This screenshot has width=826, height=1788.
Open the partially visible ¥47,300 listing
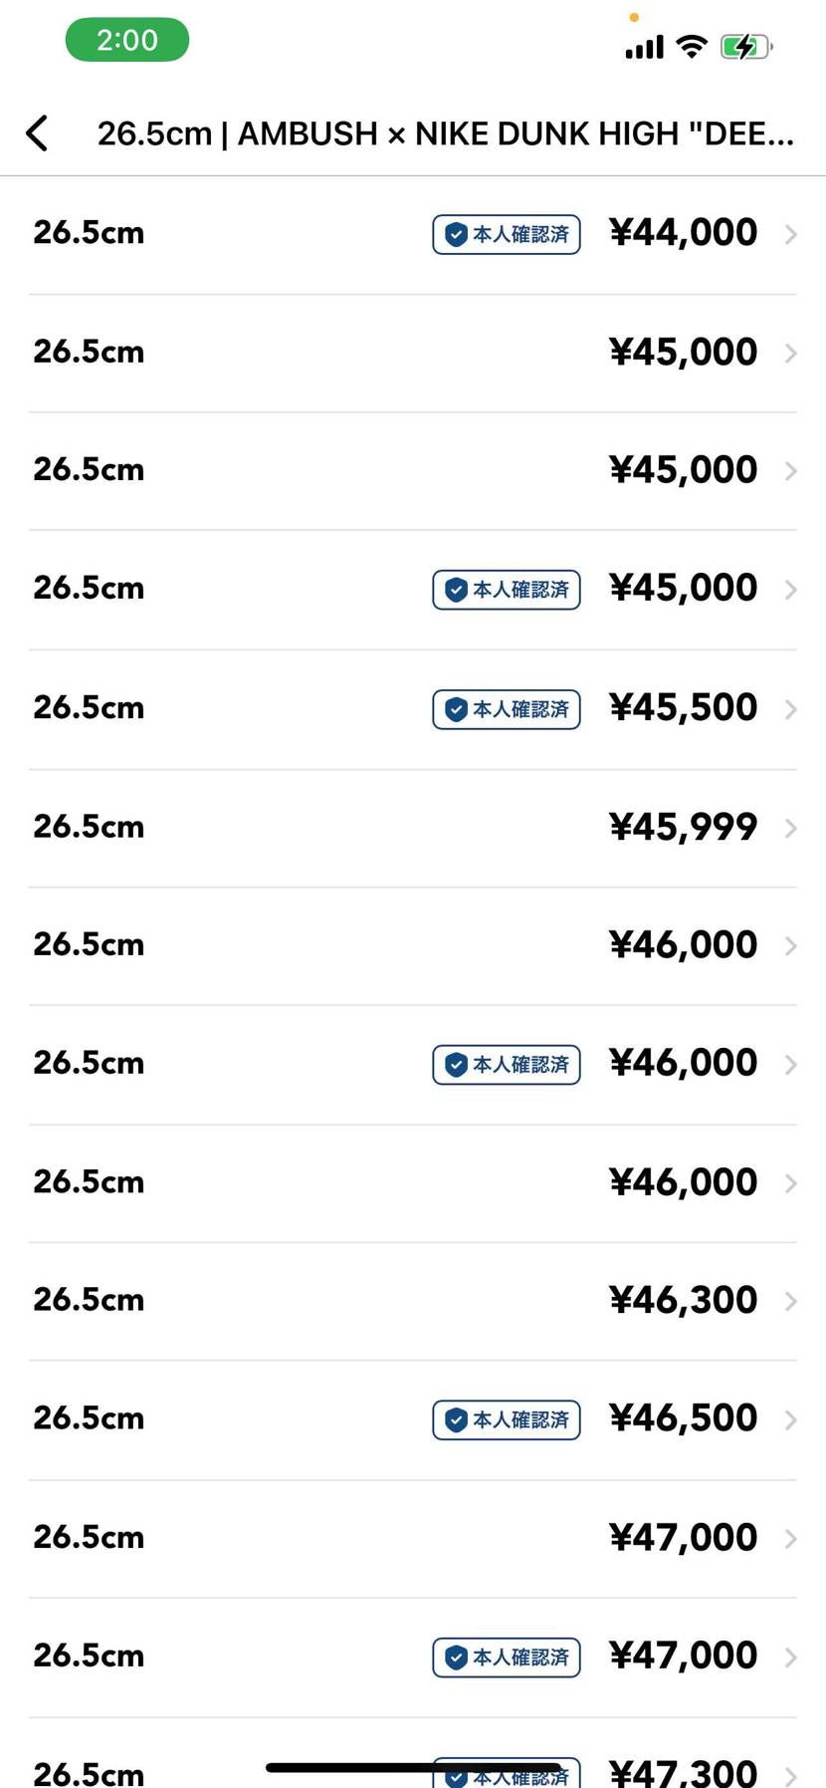(683, 1771)
